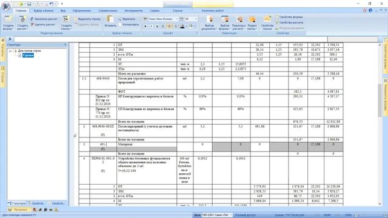
Task: Click Свойства формы
Action: click(x=289, y=17)
